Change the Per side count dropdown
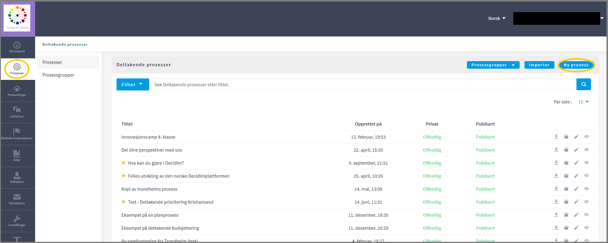The height and width of the screenshot is (243, 608). point(583,102)
